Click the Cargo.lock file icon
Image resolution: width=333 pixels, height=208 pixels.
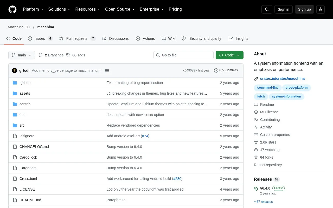15,157
